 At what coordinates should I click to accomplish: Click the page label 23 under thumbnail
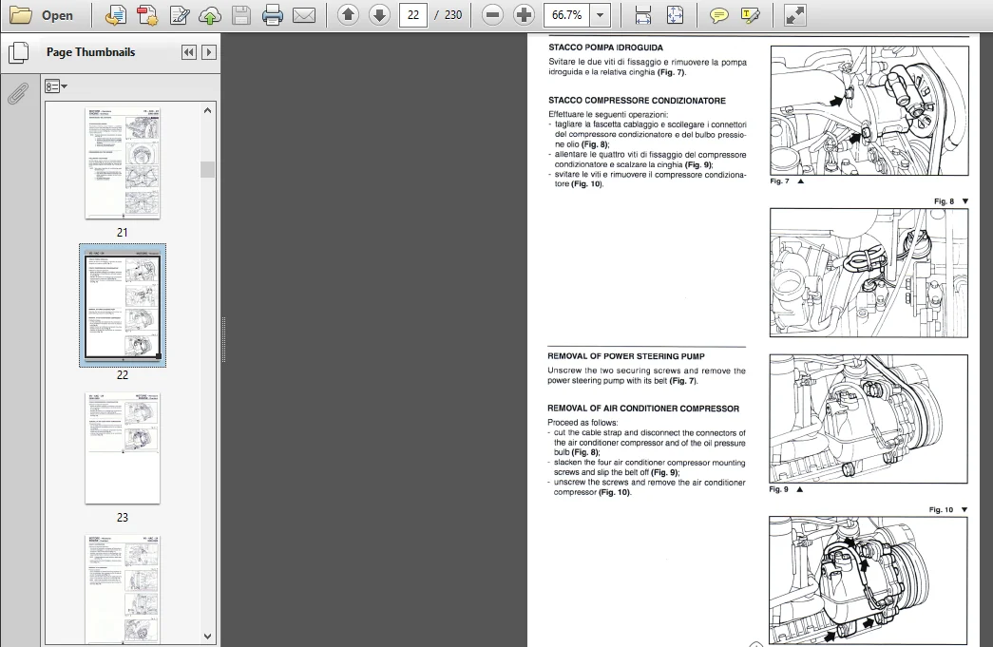tap(123, 517)
